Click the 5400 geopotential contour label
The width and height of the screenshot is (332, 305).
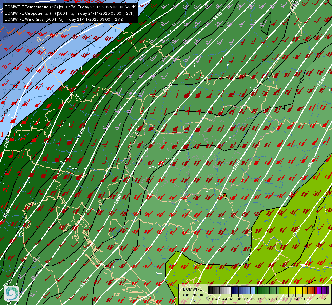(x=81, y=131)
